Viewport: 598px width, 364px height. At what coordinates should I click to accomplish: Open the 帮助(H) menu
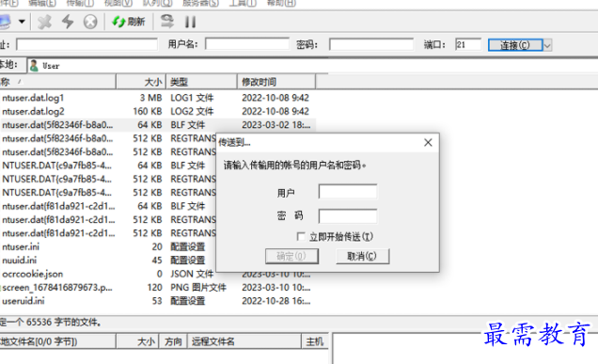pyautogui.click(x=281, y=3)
